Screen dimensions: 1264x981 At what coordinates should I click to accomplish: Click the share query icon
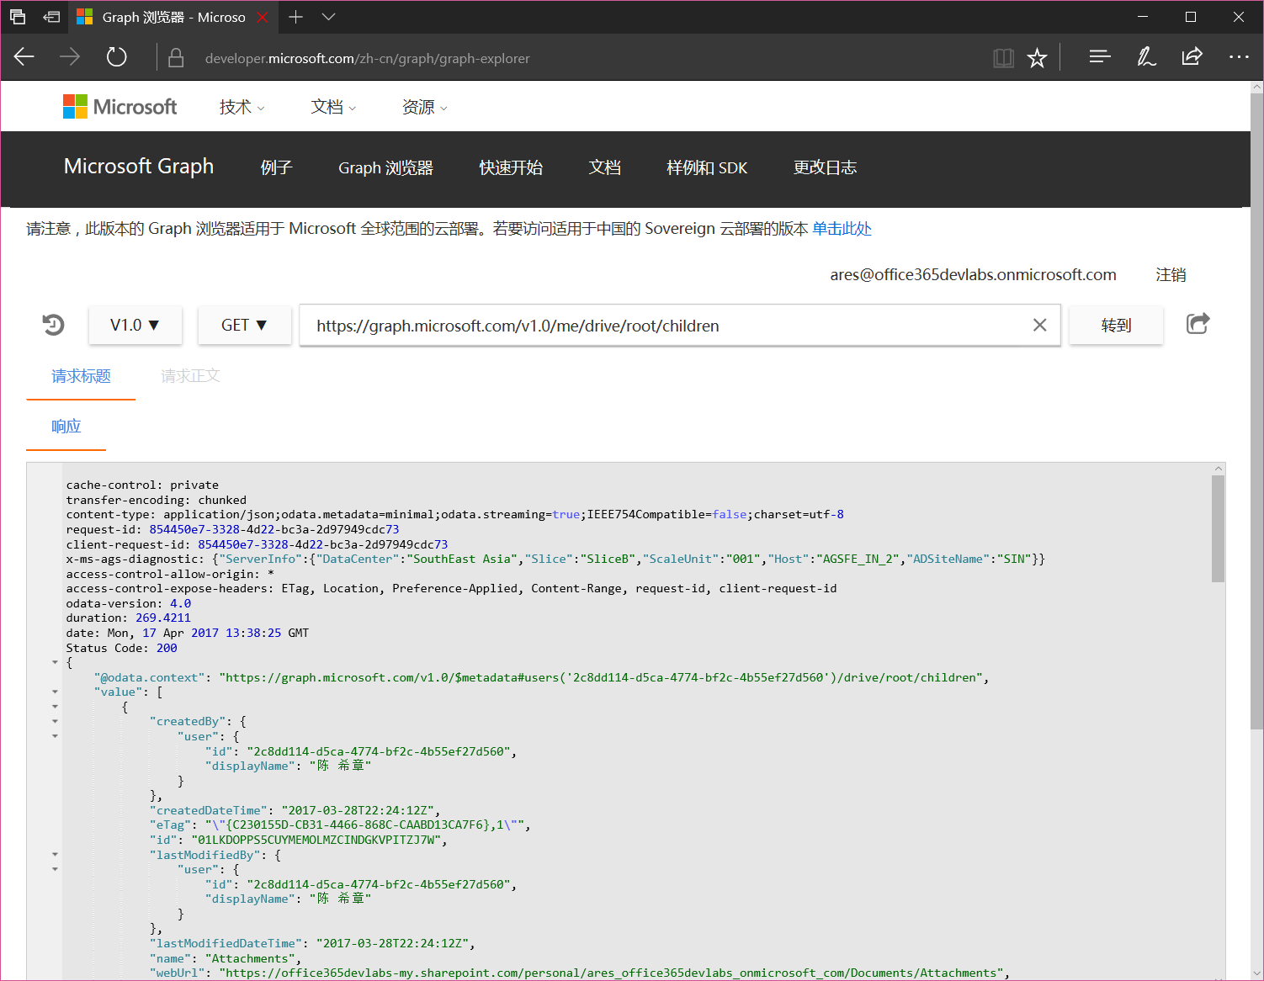[x=1198, y=324]
